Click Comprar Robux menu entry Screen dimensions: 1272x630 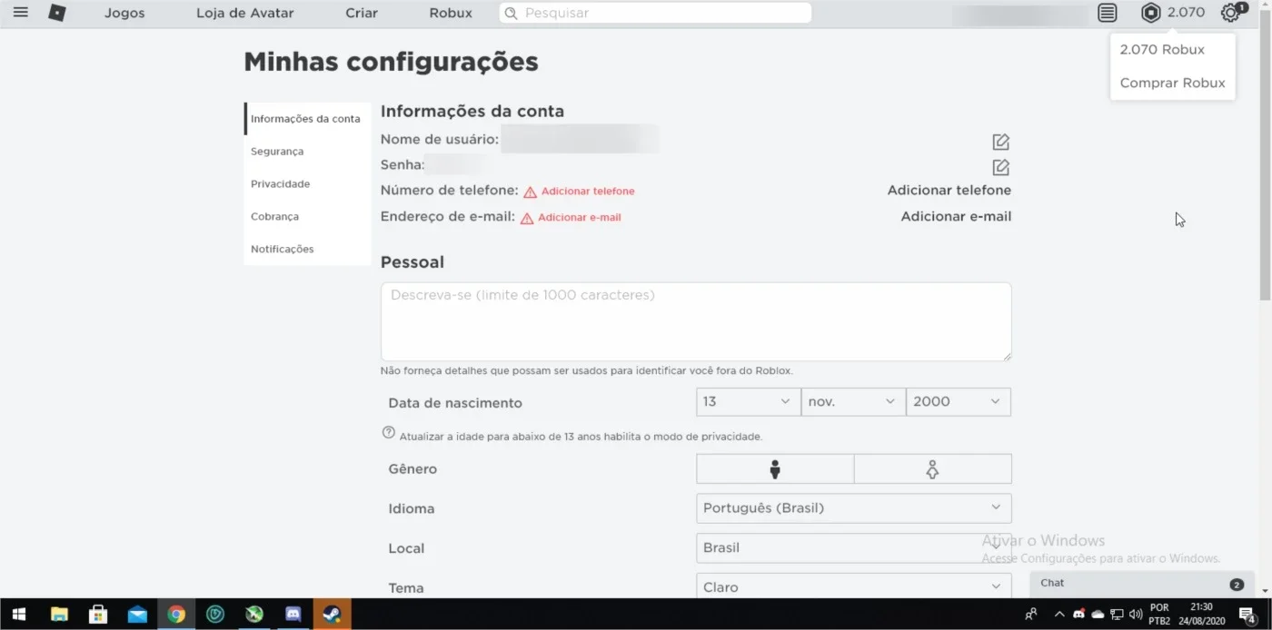1172,83
